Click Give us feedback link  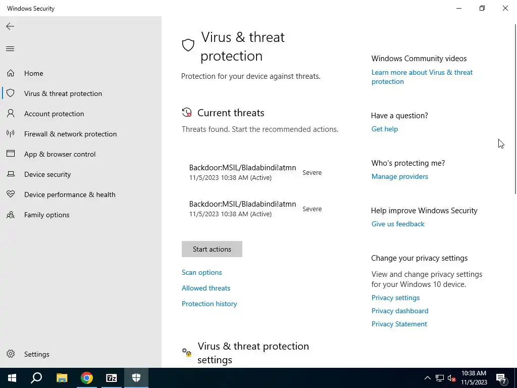pyautogui.click(x=398, y=224)
